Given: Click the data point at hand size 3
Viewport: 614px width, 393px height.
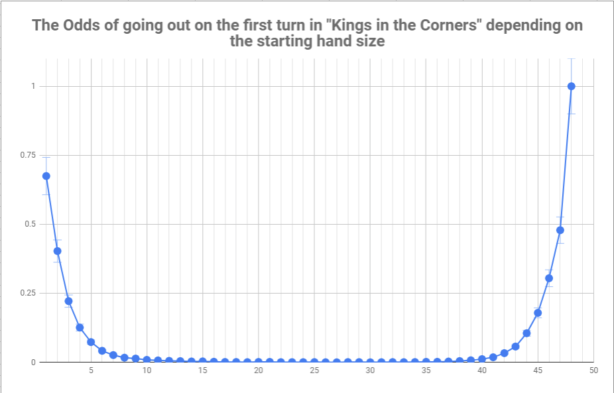Looking at the screenshot, I should pos(68,301).
